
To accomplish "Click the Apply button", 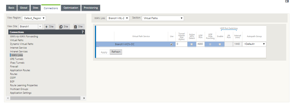I will pyautogui.click(x=104, y=52).
